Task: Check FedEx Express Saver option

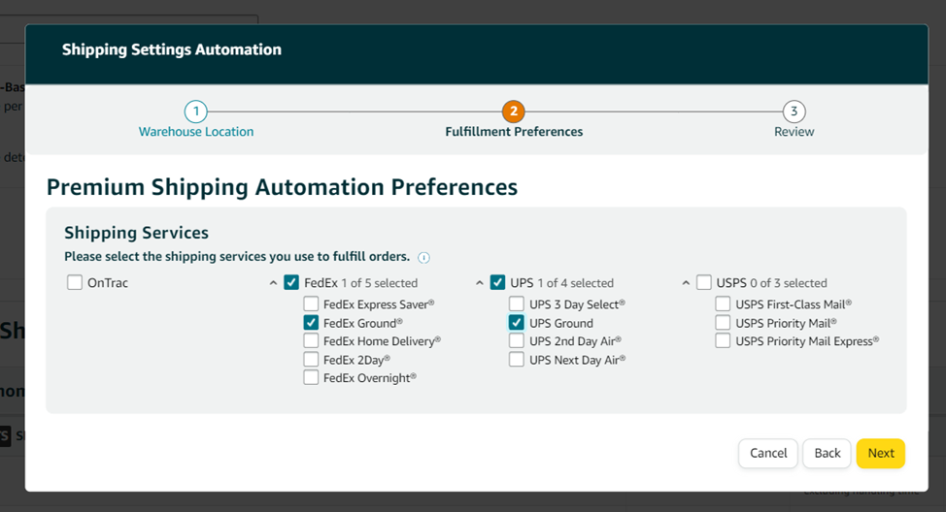Action: coord(311,304)
